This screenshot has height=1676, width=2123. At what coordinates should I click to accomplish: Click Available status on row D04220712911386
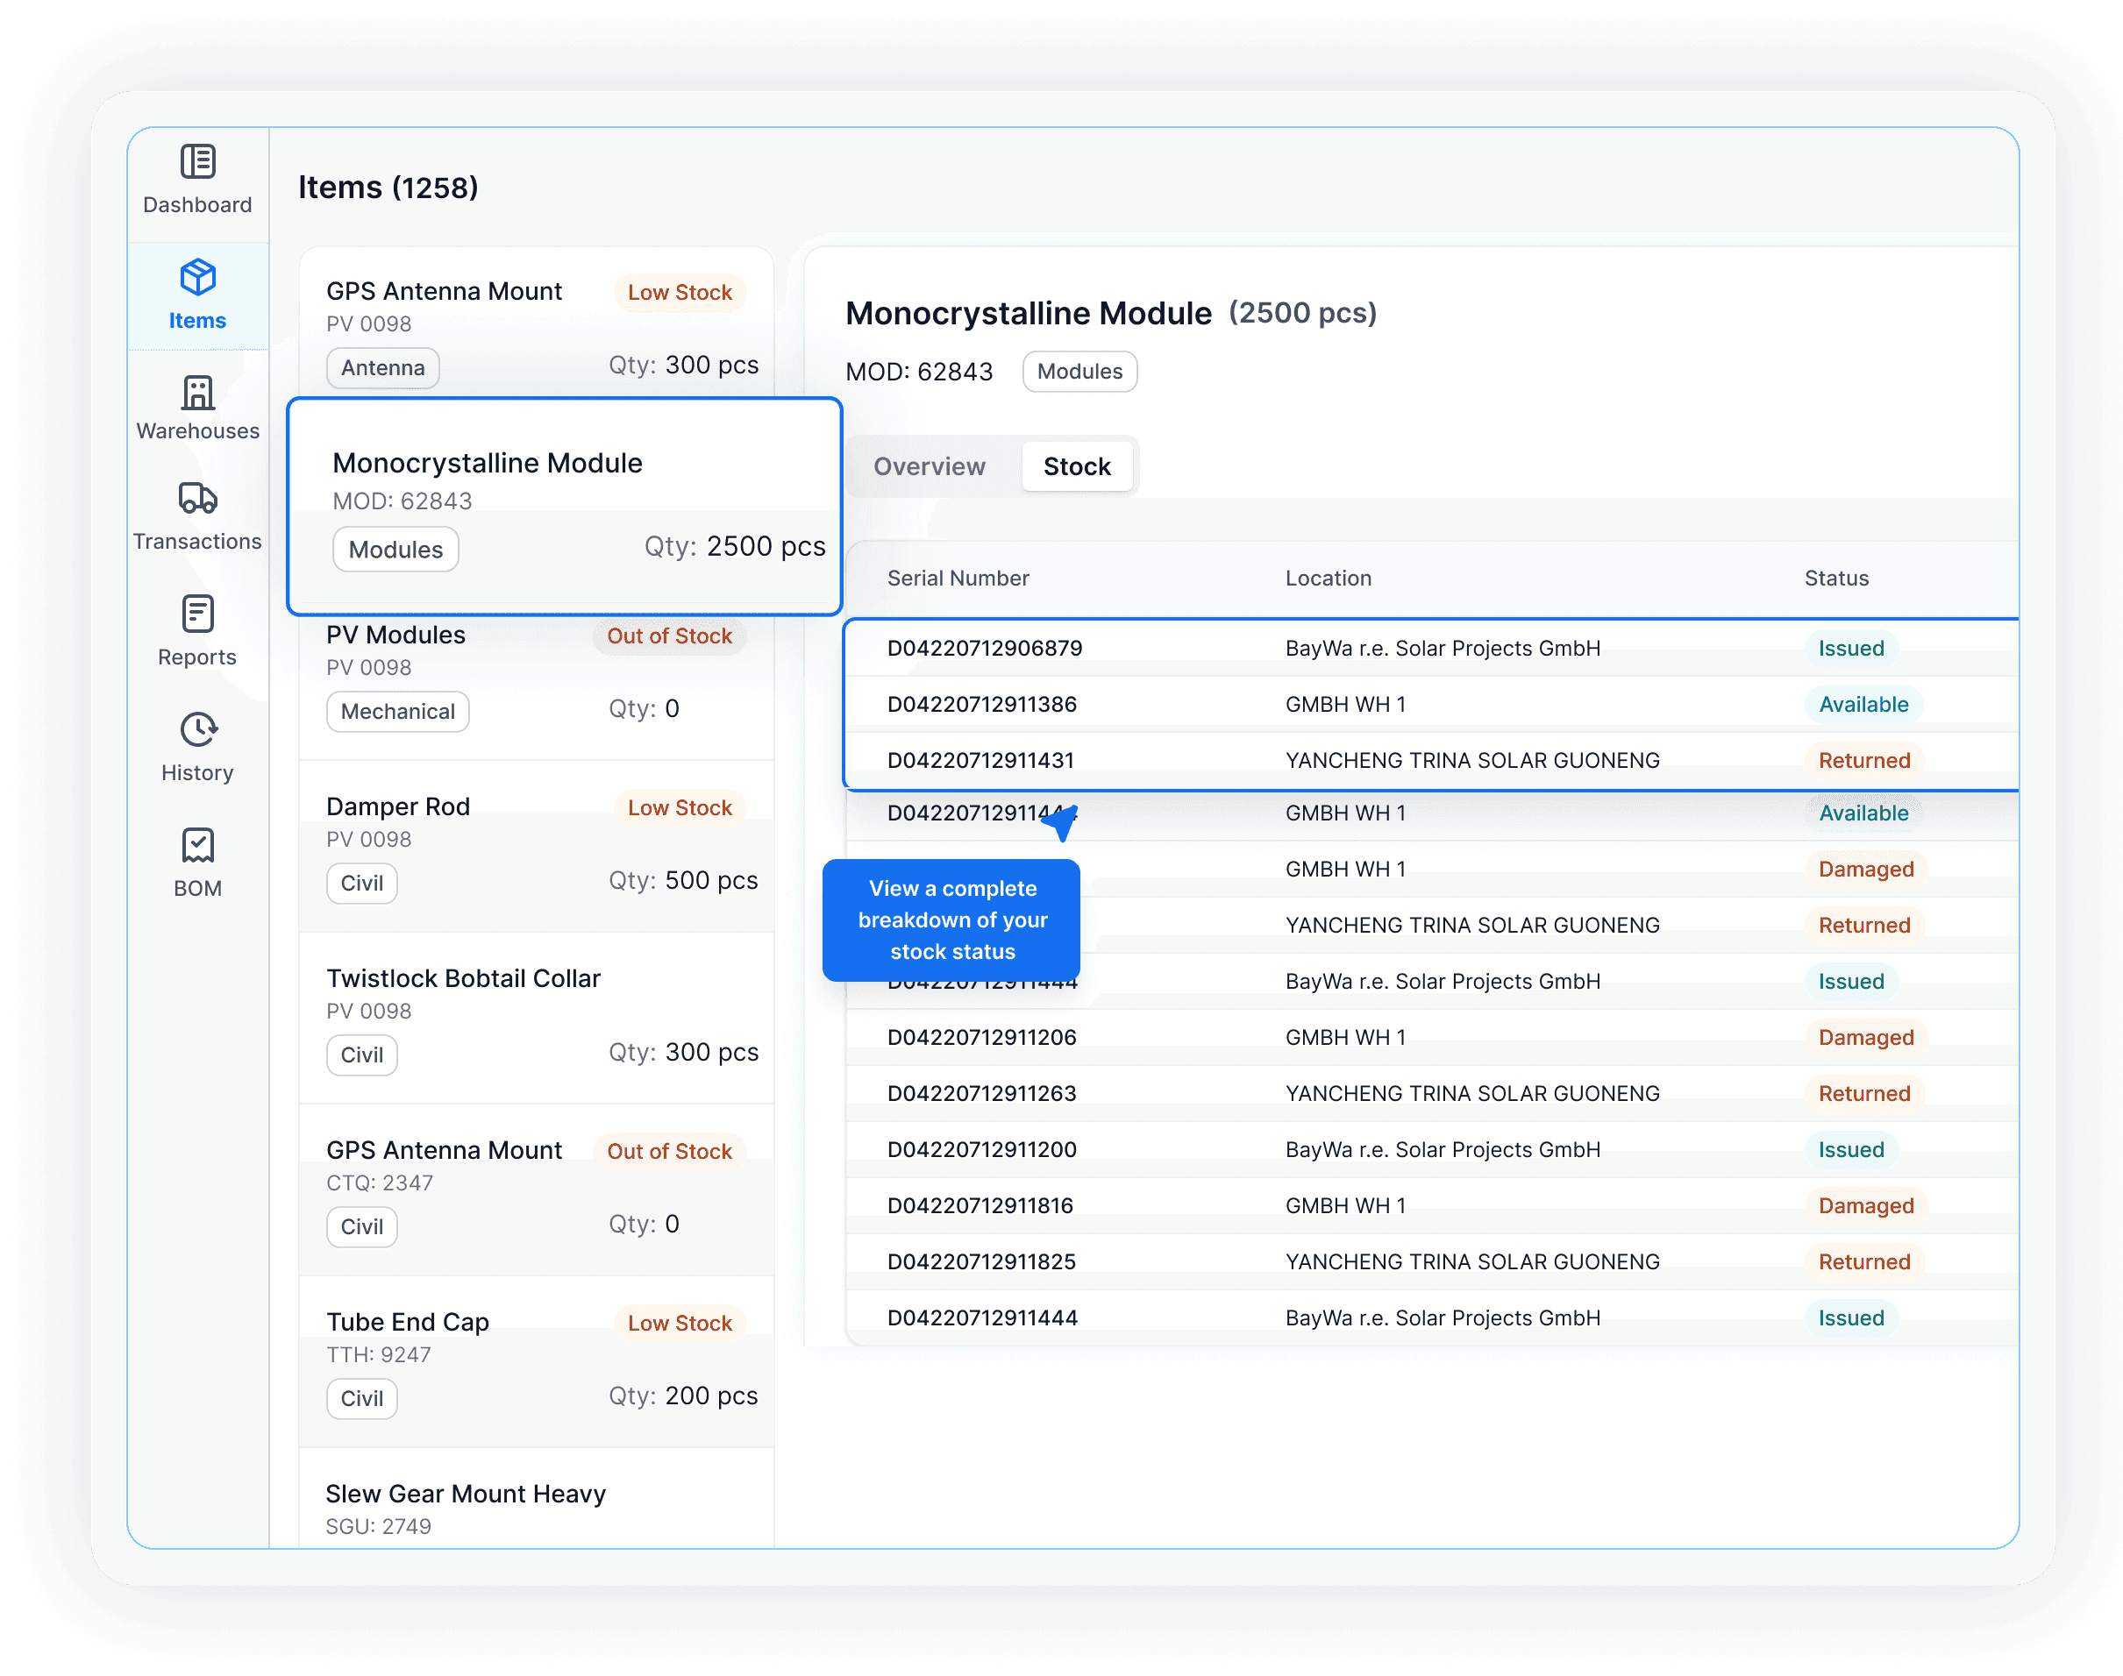click(1863, 704)
